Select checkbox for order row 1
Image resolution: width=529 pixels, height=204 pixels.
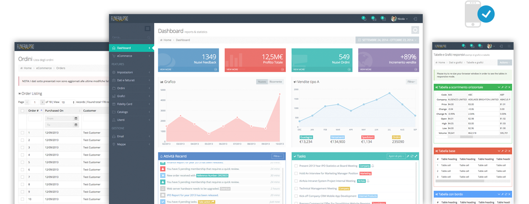(x=22, y=133)
